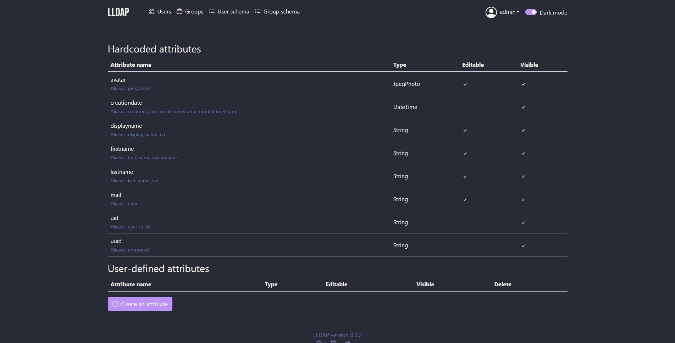Viewport: 675px width, 343px height.
Task: Click the Editable check mark for mail
Action: [x=465, y=200]
